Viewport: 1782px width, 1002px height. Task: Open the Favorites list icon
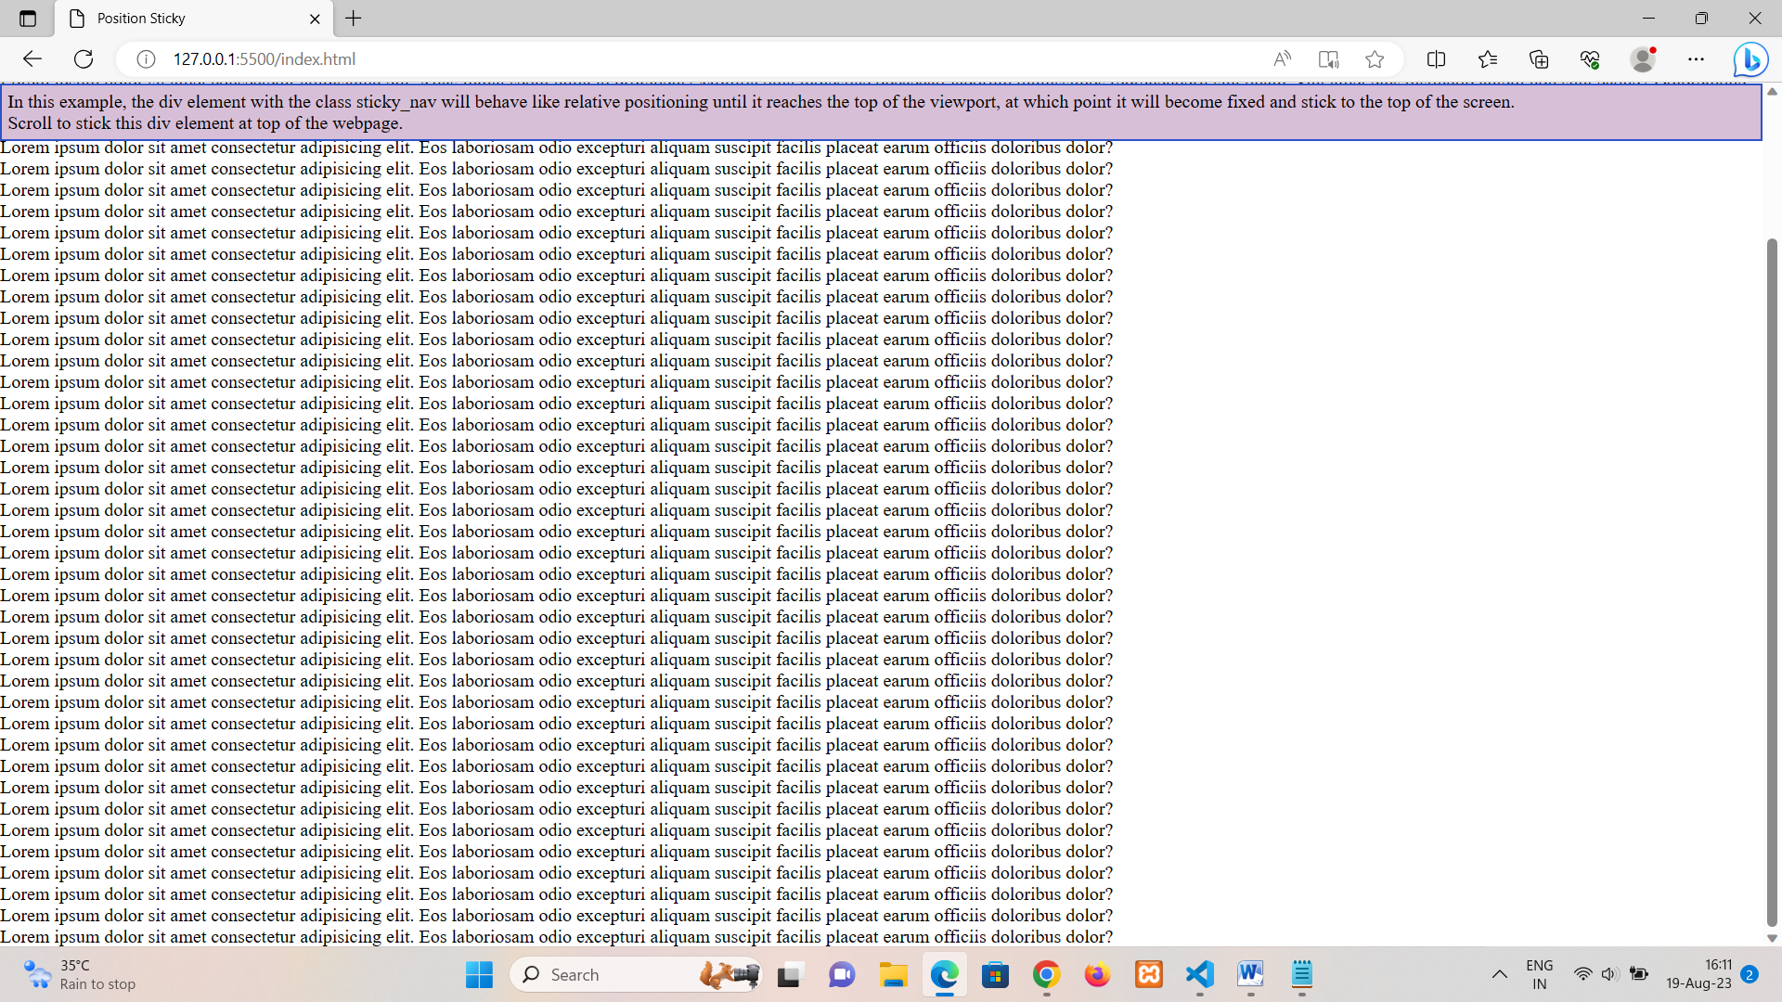tap(1487, 59)
